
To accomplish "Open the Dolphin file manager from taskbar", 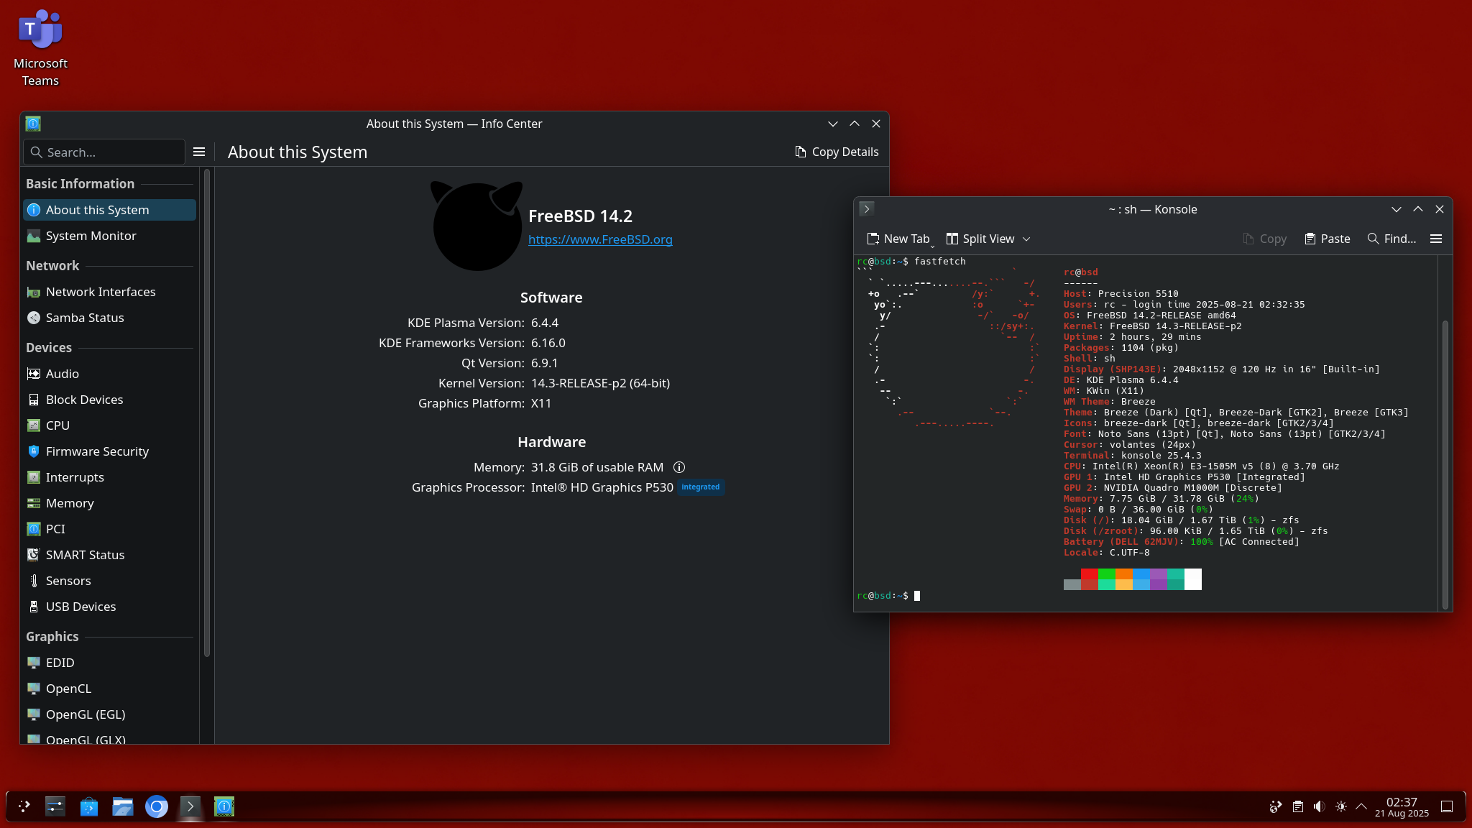I will coord(123,806).
